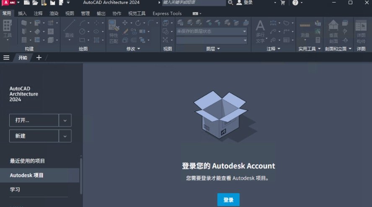Click the search magnifier icon
Screen dimensions: 372x207
click(x=230, y=3)
